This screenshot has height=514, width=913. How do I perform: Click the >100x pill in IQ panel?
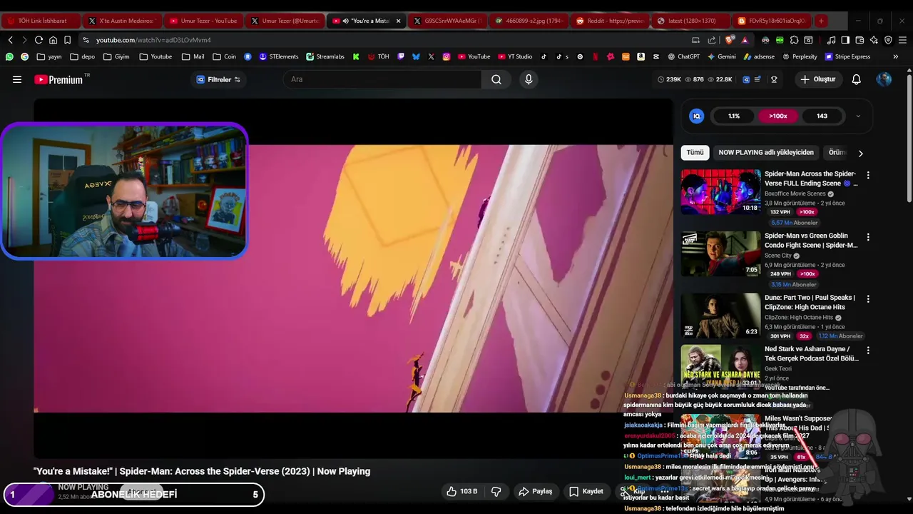pyautogui.click(x=778, y=116)
